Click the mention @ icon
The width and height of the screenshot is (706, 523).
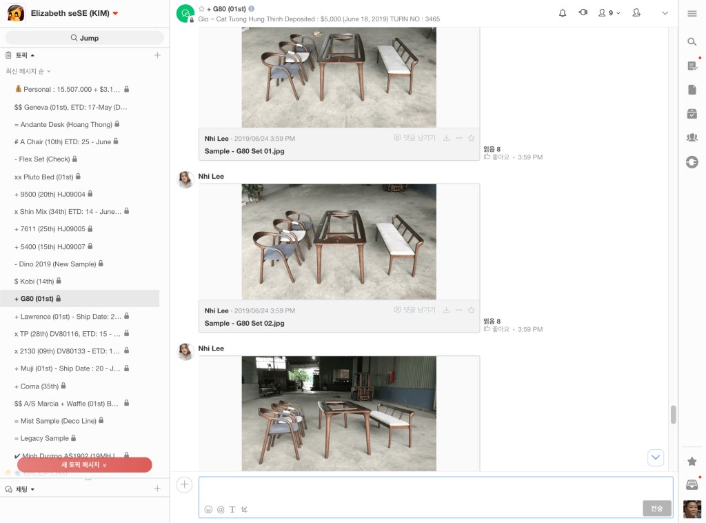[x=221, y=509]
